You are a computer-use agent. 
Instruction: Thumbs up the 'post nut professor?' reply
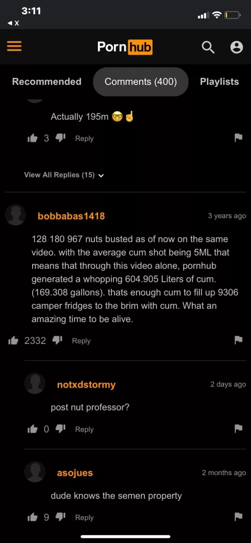pos(32,429)
